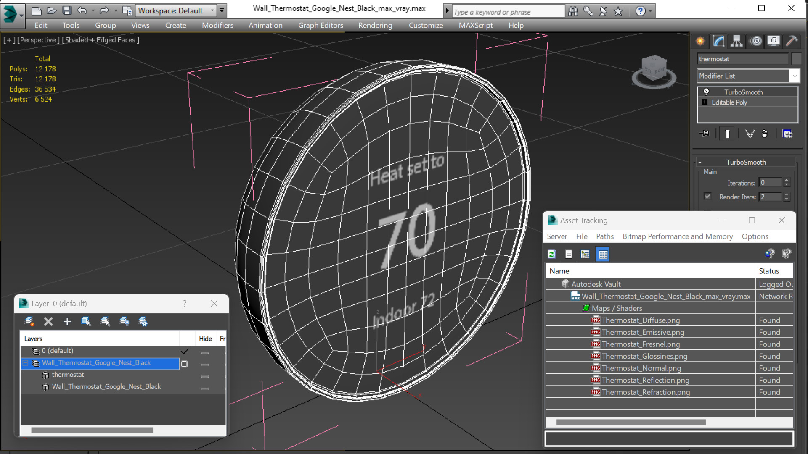The height and width of the screenshot is (454, 808).
Task: Set 0 (default) layer as current checkmark
Action: (x=185, y=351)
